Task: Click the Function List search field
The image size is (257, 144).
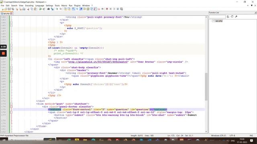Action: (x=217, y=16)
